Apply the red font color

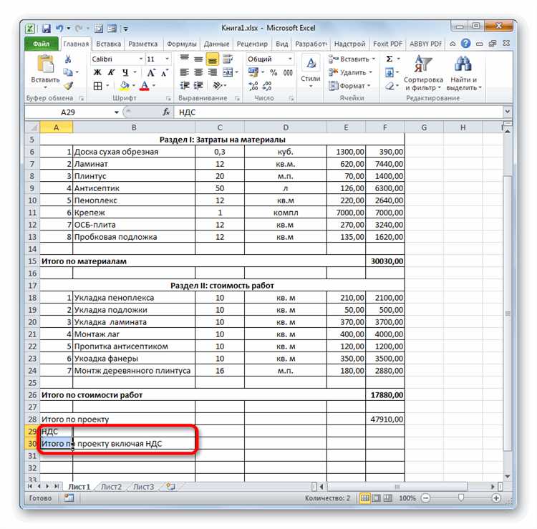[145, 86]
